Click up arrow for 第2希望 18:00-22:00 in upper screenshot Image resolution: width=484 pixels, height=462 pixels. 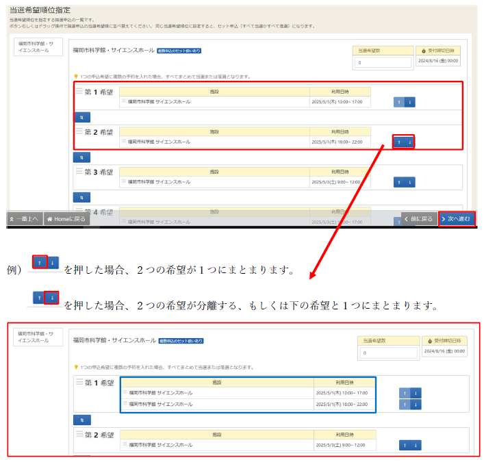399,142
